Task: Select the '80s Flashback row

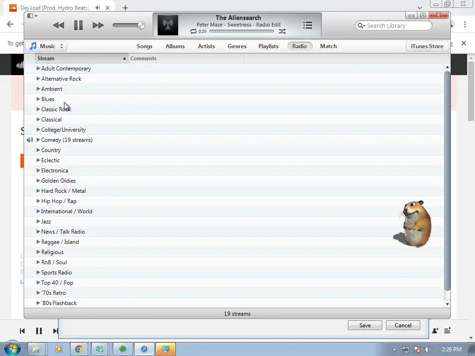Action: (x=234, y=303)
